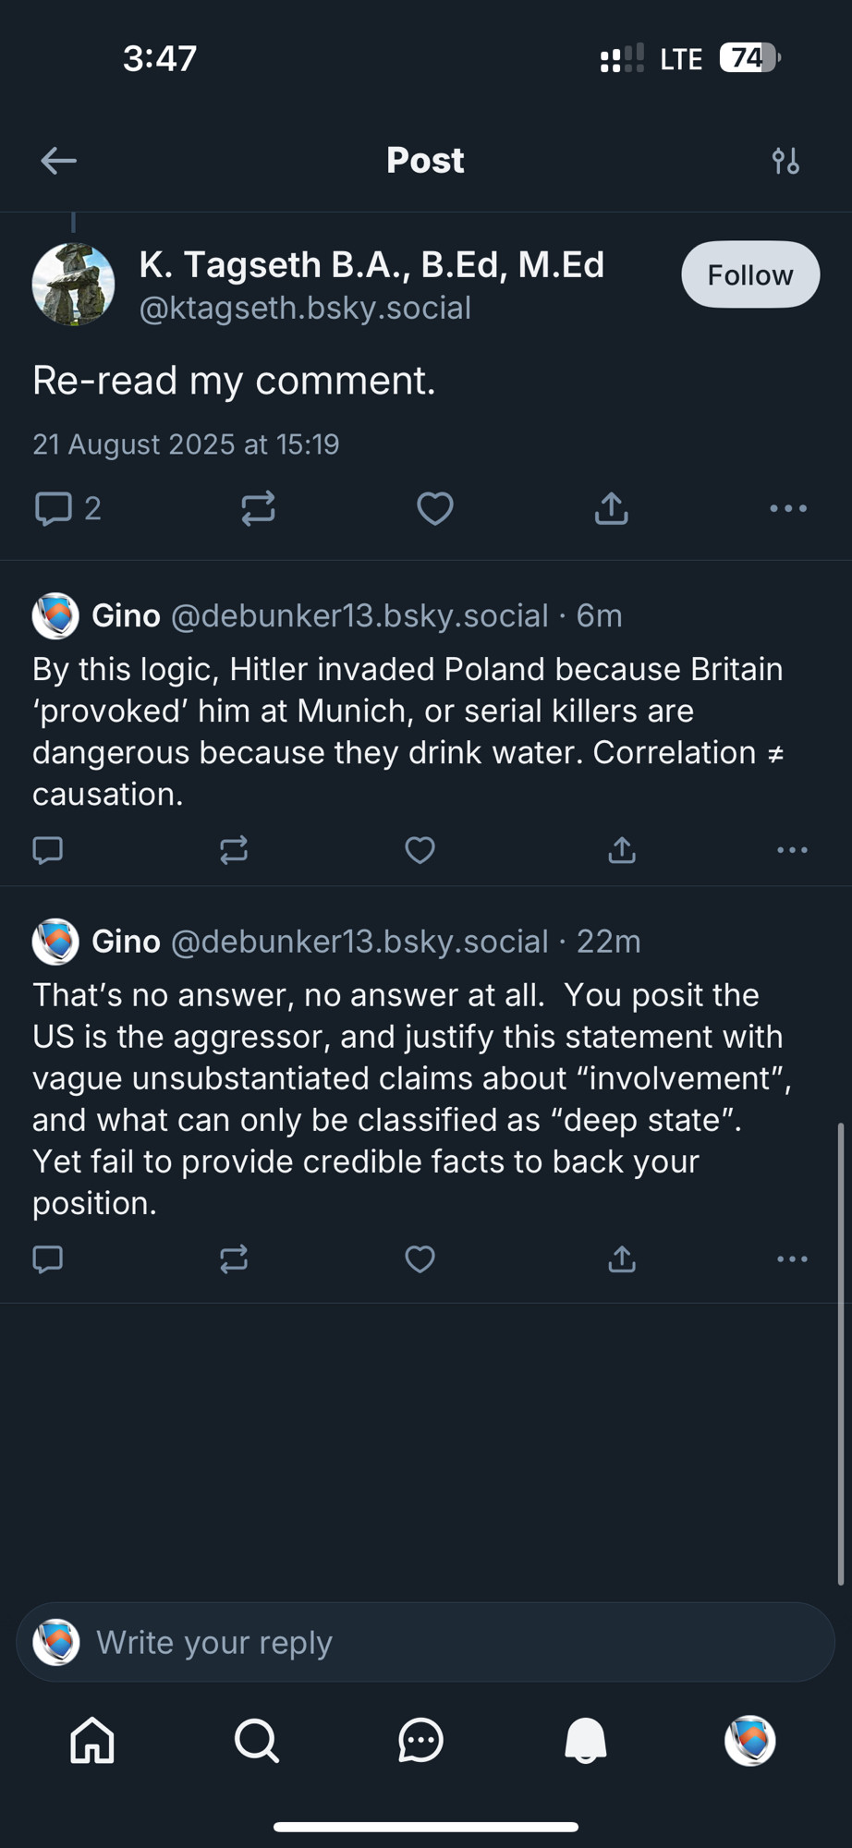Like Gino's 22m-old reply
Viewport: 852px width, 1848px height.
420,1258
